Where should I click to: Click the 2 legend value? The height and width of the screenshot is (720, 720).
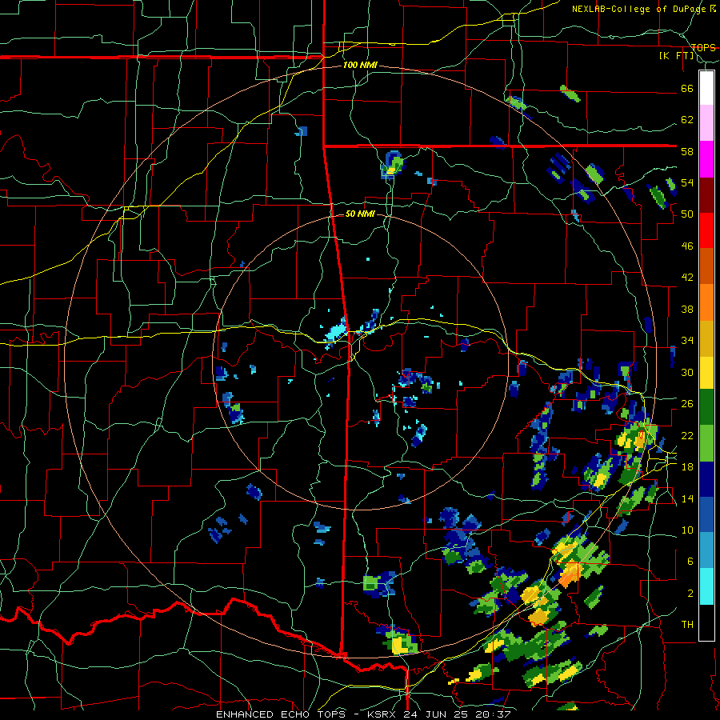pos(690,593)
